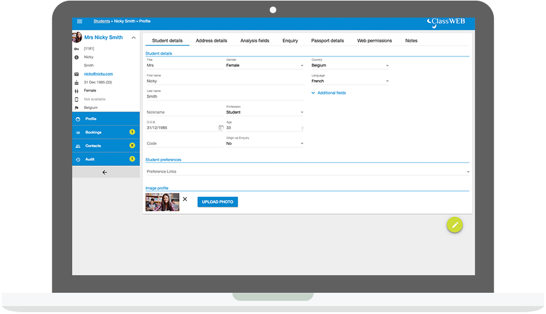Switch to the Web permissions tab
The width and height of the screenshot is (546, 314).
[x=374, y=41]
